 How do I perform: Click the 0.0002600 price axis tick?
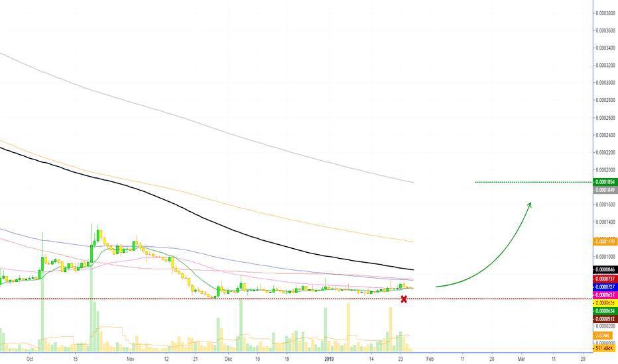pos(605,118)
